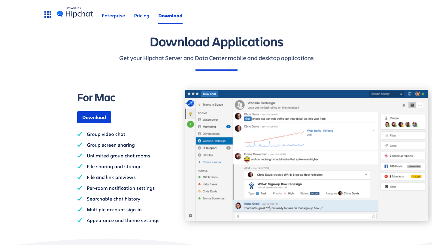Toggle your online status dot beside the avatar
Viewport: 433px width, 246px height.
pos(423,94)
